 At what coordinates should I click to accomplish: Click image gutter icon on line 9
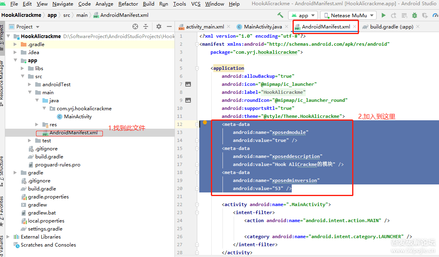[188, 100]
